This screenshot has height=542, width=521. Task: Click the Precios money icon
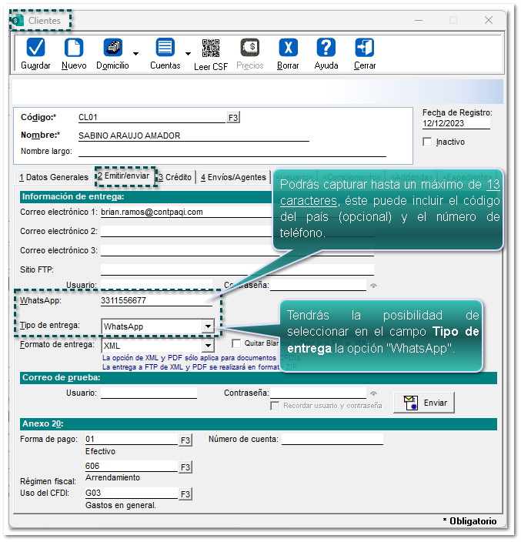[250, 48]
